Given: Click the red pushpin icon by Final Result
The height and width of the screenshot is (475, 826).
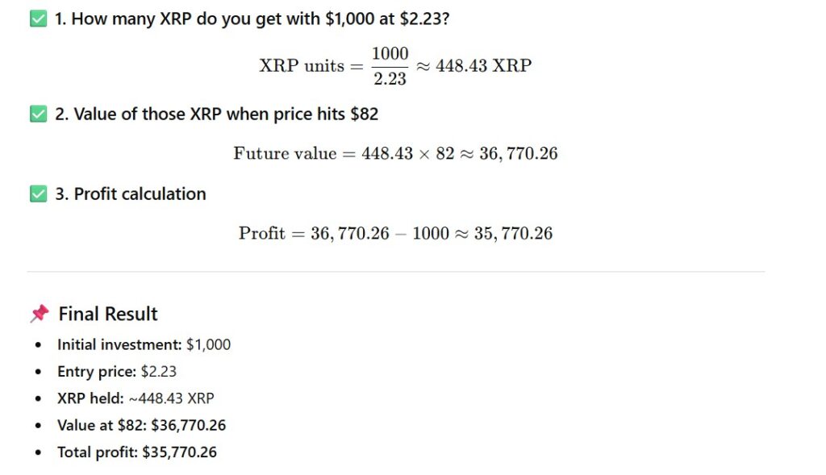Looking at the screenshot, I should (x=39, y=314).
